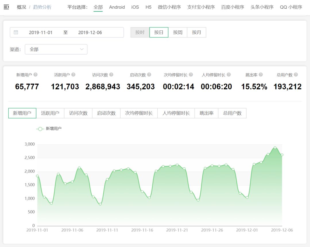Select 按周 granularity
Image resolution: width=310 pixels, height=247 pixels.
tap(178, 32)
